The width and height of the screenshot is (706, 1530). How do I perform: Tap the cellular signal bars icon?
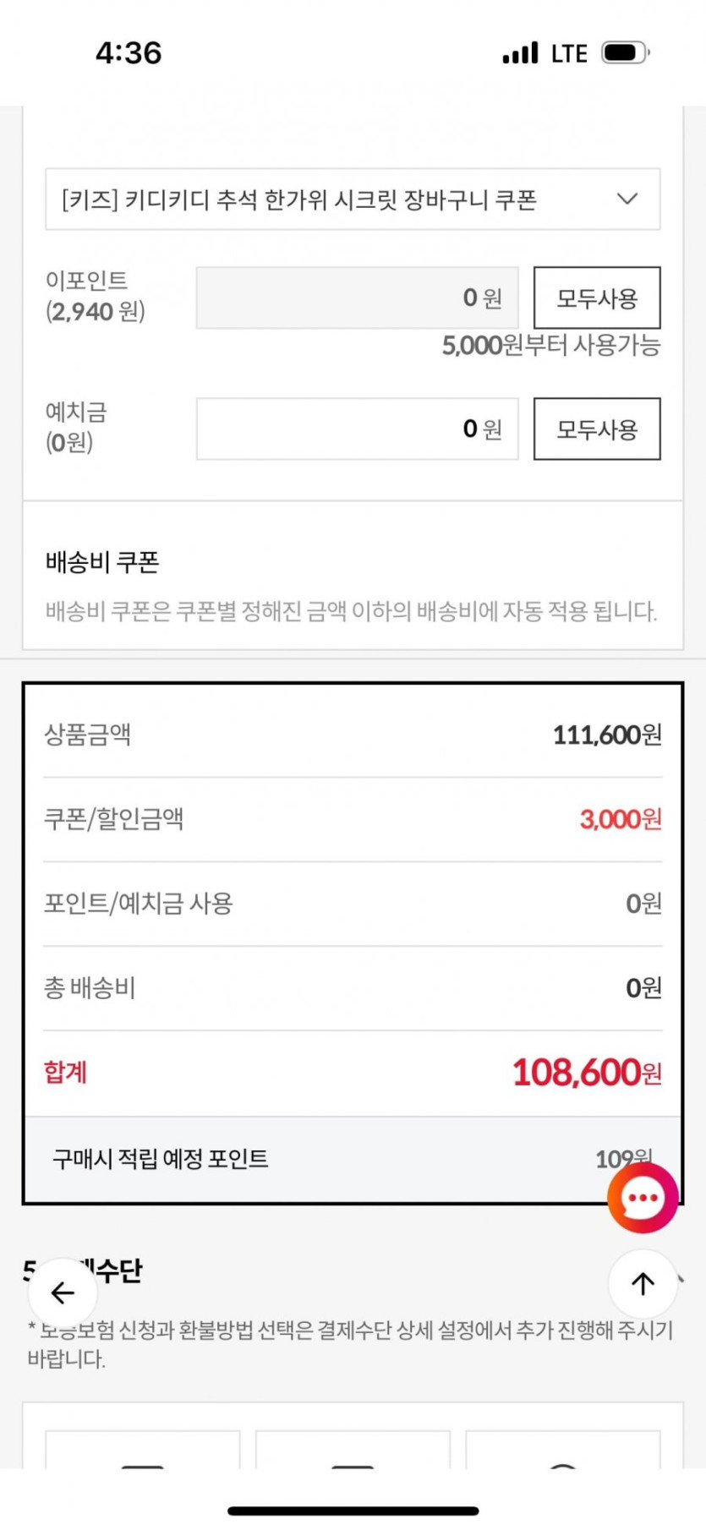[x=520, y=53]
